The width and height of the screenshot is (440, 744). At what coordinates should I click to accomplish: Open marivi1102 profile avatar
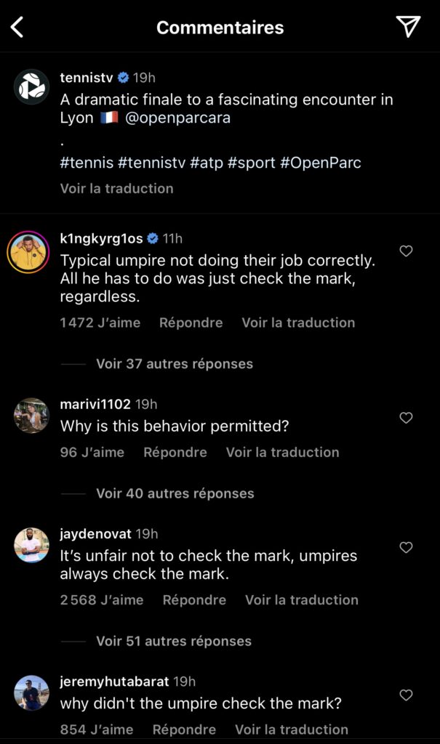pos(31,416)
